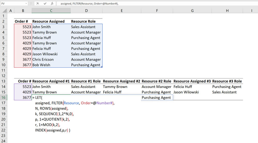Select row 11 header
Screen dimensions: 258x143
[3, 70]
